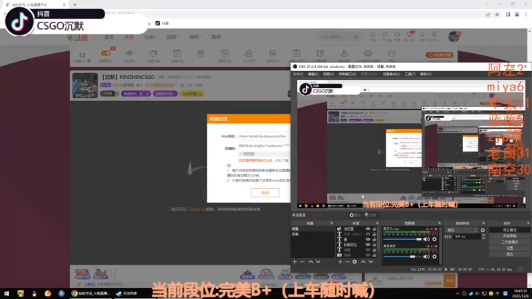Image resolution: width=532 pixels, height=299 pixels.
Task: Remove selected scene with minus icon
Action: click(302, 262)
